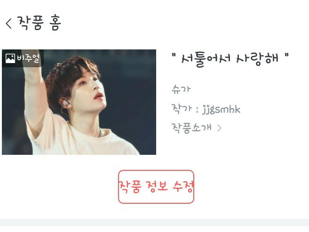Tap the red border of 작품 정보 수정
Viewport: 309px width, 232px height.
tap(156, 171)
